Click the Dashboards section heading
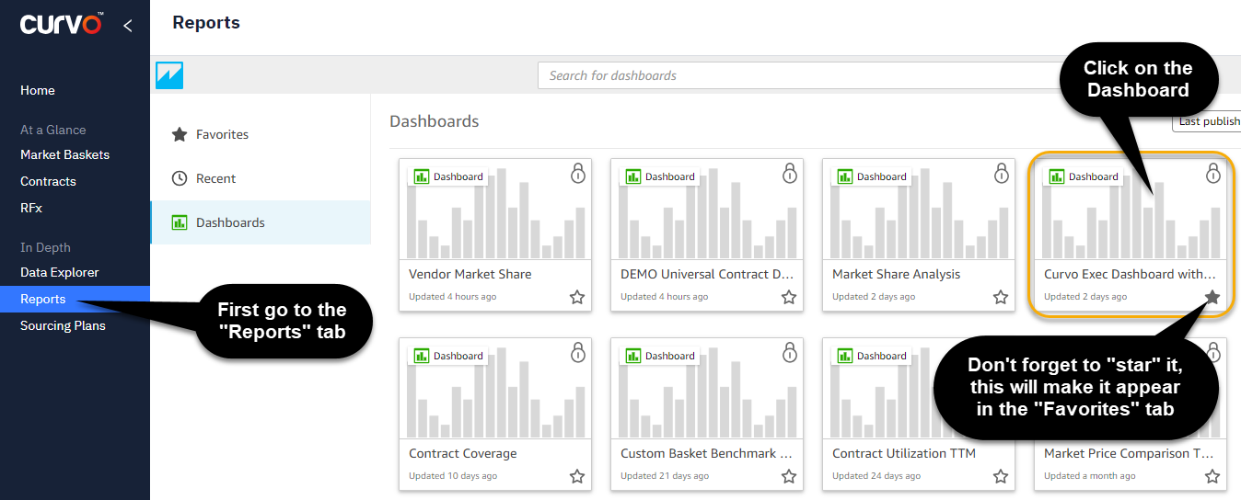Screen dimensions: 1241x500 tap(435, 121)
